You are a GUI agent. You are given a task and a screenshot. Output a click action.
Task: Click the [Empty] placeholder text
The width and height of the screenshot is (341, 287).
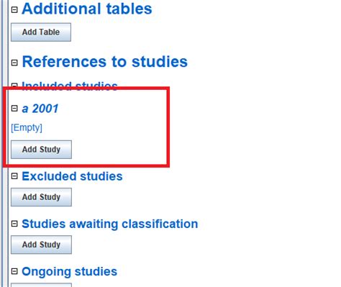coord(27,127)
